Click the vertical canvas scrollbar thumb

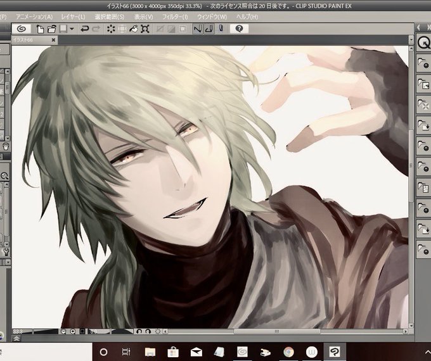pos(411,165)
